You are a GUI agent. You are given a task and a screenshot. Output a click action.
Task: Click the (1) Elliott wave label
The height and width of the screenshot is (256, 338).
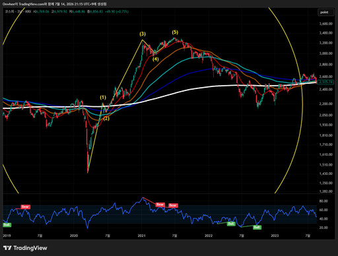(x=103, y=97)
